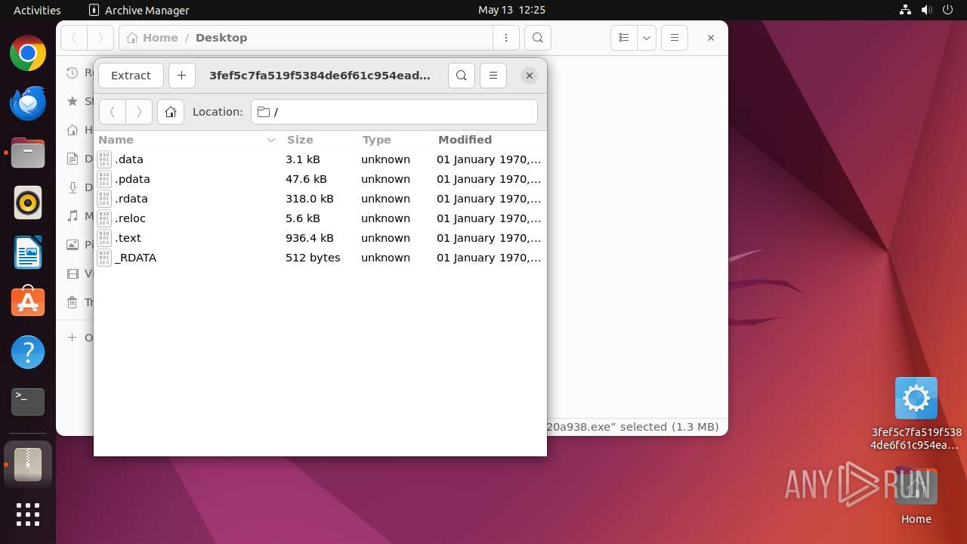Launch Thunderbird Mail from dock
The width and height of the screenshot is (967, 544).
pos(28,104)
